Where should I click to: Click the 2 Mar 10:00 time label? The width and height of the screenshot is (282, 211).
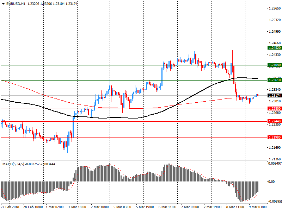pos(100,207)
